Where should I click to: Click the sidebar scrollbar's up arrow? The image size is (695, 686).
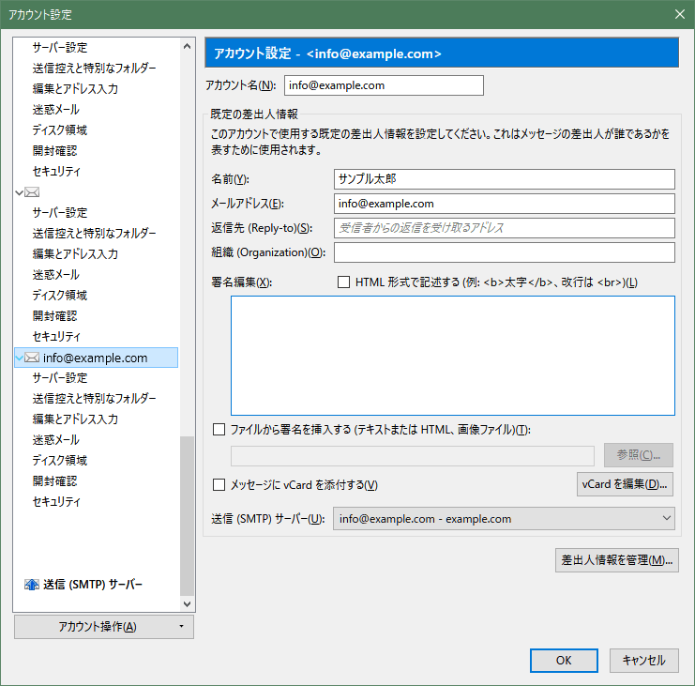[187, 44]
